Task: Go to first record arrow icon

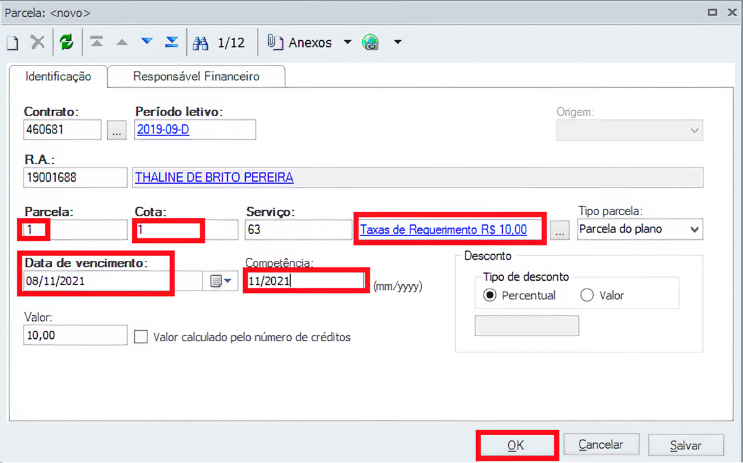Action: (97, 43)
